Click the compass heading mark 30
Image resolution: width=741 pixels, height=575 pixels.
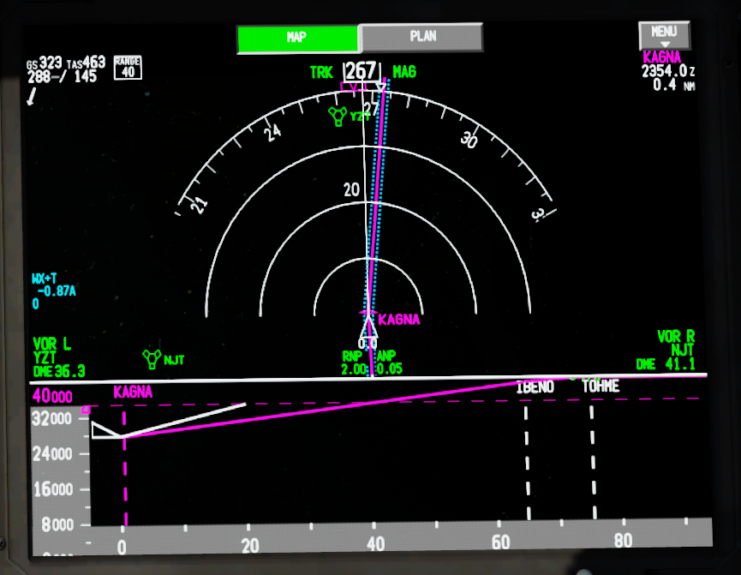point(469,140)
